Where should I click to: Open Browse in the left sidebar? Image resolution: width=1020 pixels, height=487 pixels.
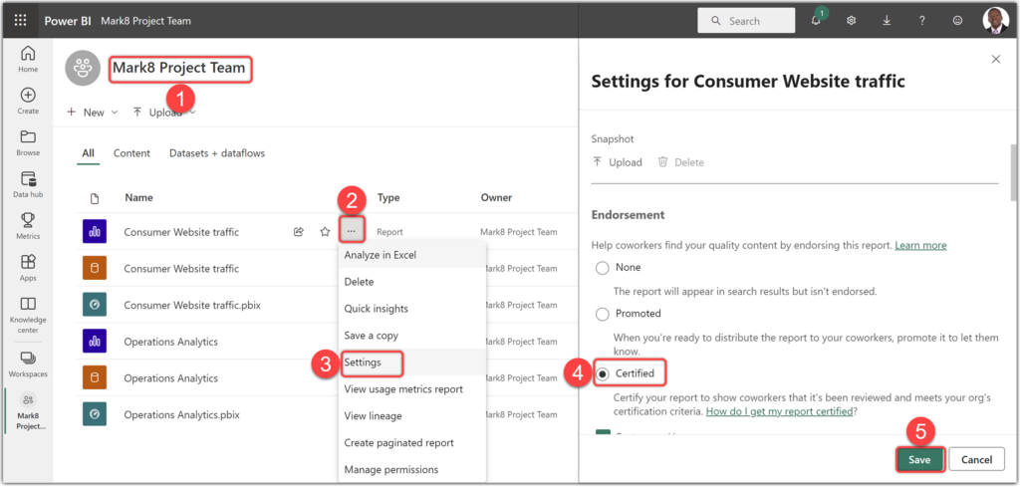click(x=28, y=143)
